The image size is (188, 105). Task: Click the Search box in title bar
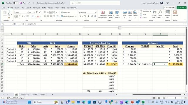(x=95, y=3)
